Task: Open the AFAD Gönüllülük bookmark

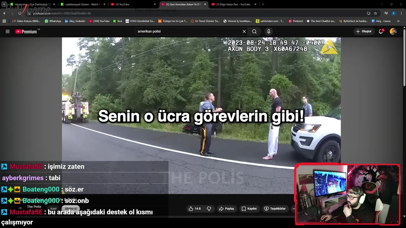Action: (x=140, y=21)
